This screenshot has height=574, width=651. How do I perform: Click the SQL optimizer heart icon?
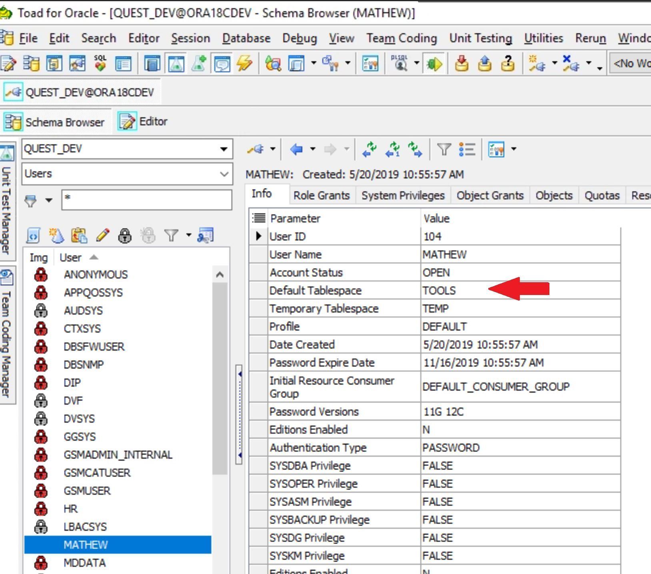[100, 63]
